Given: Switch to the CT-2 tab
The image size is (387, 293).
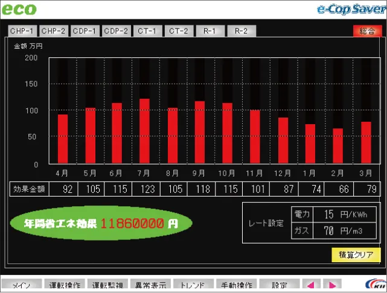Looking at the screenshot, I should [179, 31].
